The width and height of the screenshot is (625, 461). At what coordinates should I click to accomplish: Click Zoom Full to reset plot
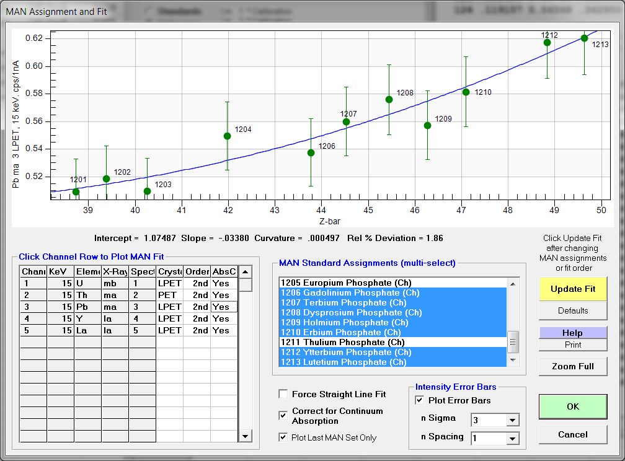point(572,366)
